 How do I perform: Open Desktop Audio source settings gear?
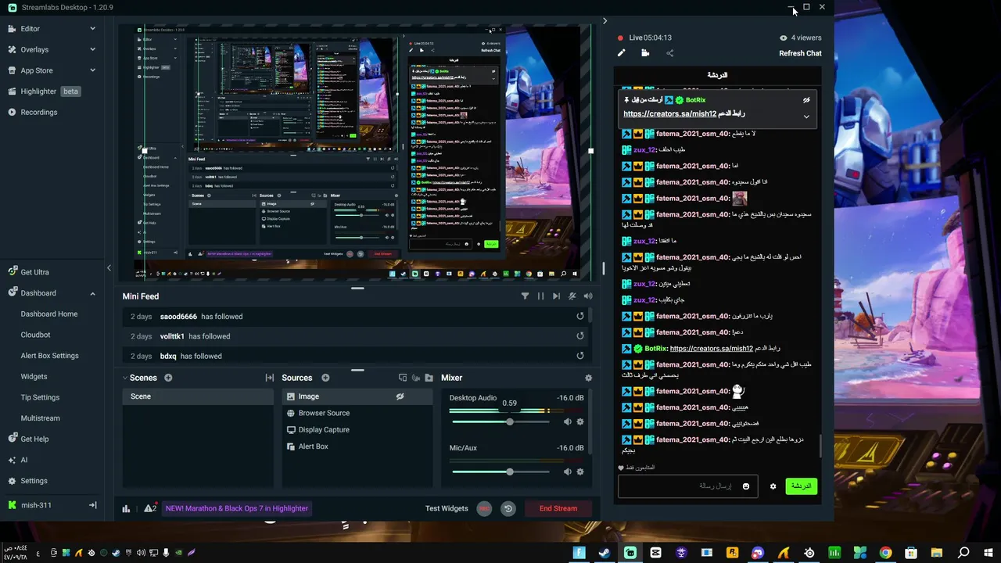pos(580,422)
